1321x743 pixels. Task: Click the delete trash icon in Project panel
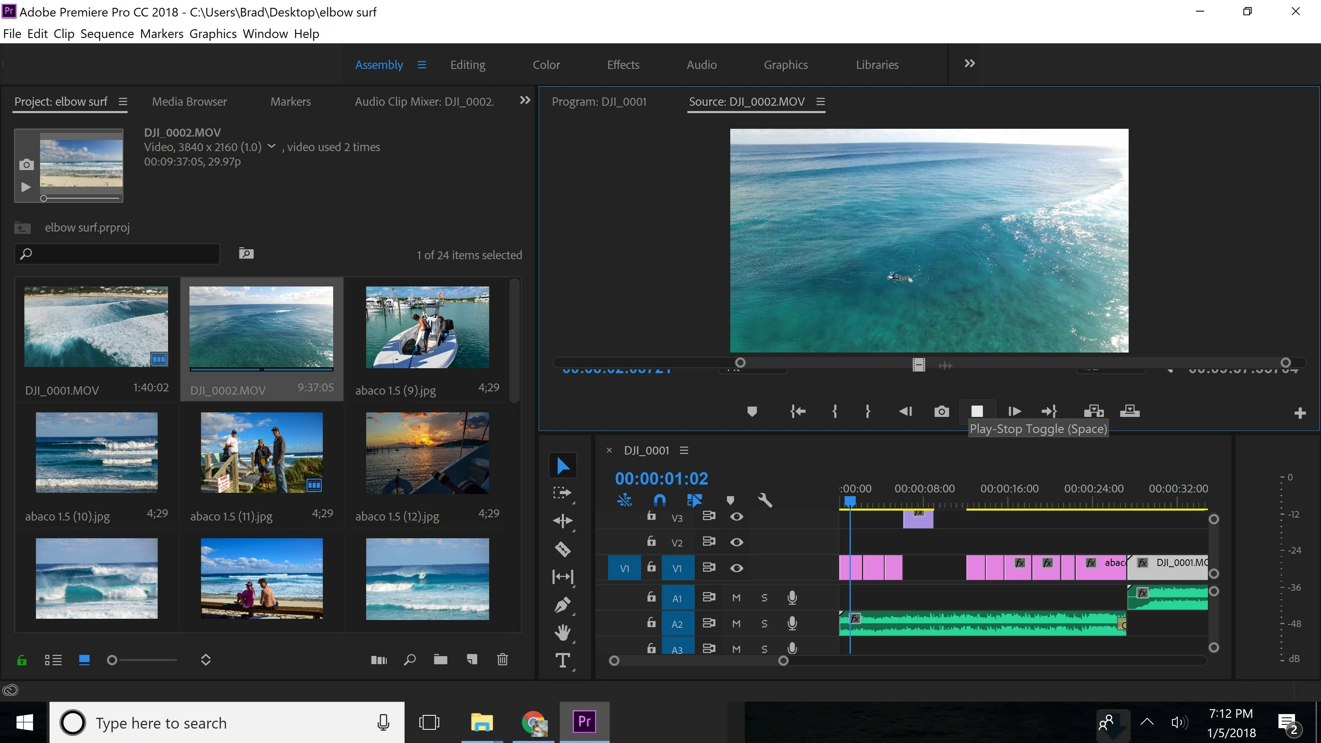[x=502, y=660]
